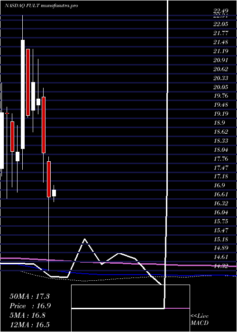Screen dimensions: 237x332
Task: Click the 20.33 price axis label
Action: pos(221,78)
